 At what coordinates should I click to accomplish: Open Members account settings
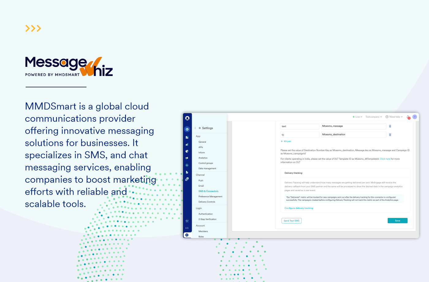[x=203, y=231]
